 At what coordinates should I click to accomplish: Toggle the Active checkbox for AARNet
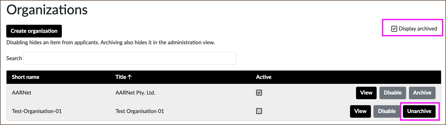[x=259, y=93]
